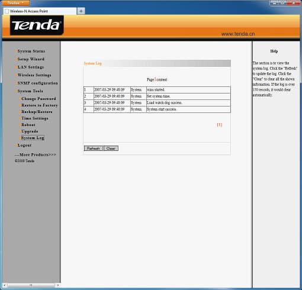Go to log page [1]
Image resolution: width=302 pixels, height=290 pixels.
(x=220, y=125)
